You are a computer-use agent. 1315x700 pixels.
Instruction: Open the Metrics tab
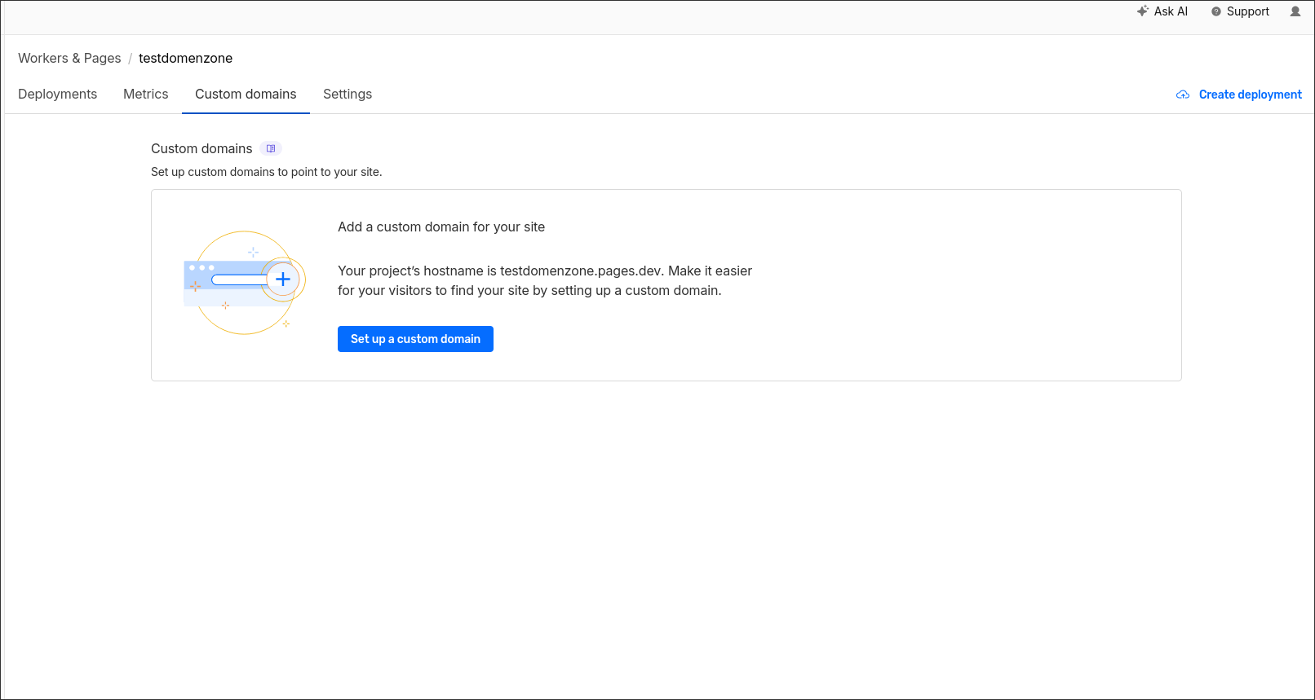click(x=145, y=94)
